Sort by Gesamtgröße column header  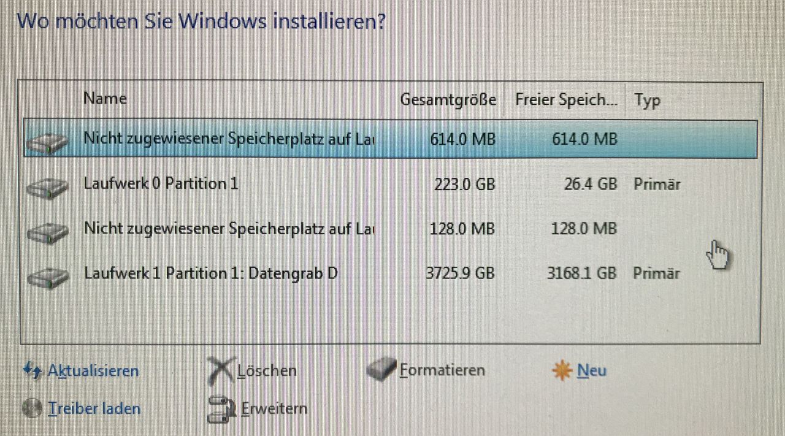pyautogui.click(x=443, y=99)
